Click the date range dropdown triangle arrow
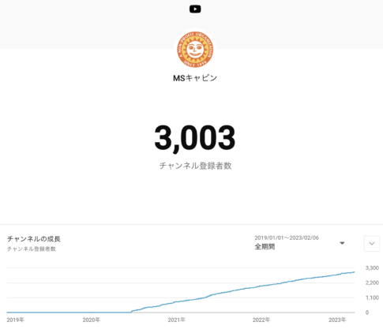This screenshot has width=383, height=333. (342, 243)
